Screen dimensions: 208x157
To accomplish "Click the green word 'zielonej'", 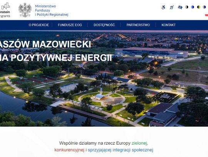I will click(x=139, y=143).
